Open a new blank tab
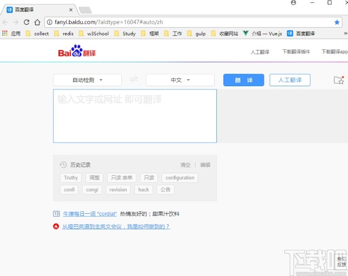Image resolution: width=348 pixels, height=276 pixels. click(x=85, y=10)
